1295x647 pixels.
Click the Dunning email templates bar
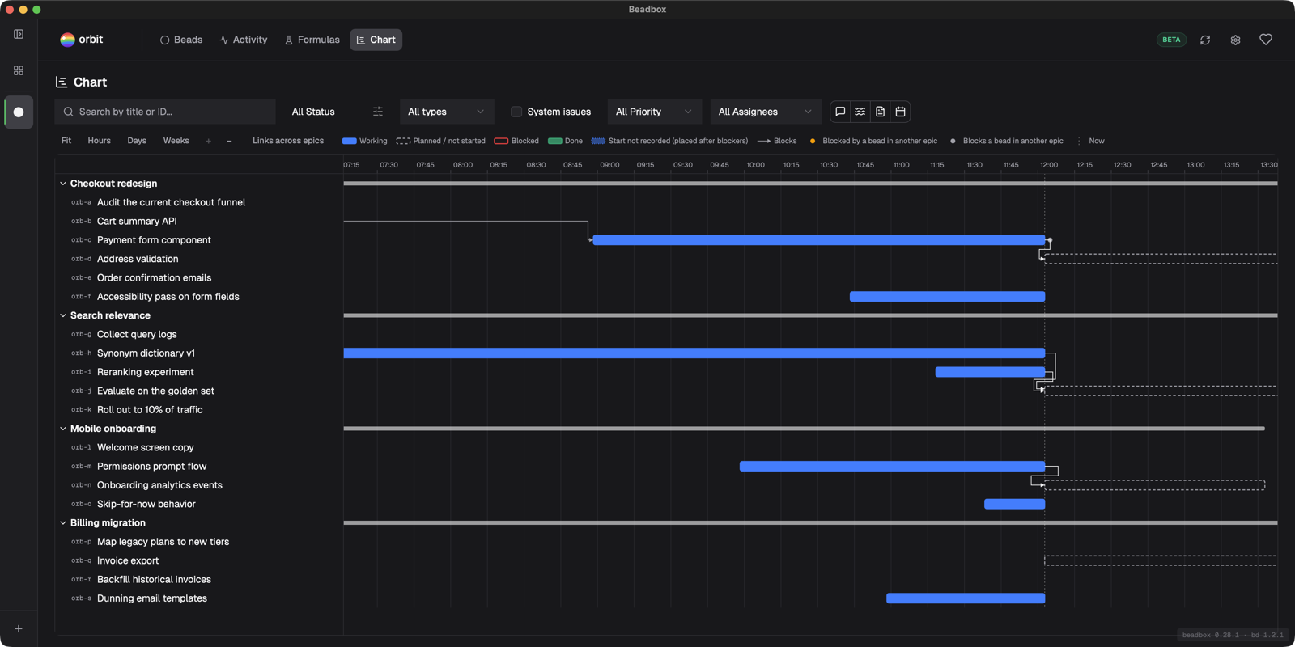966,598
